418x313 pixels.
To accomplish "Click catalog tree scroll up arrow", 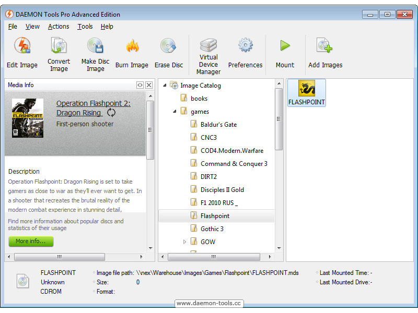I will pyautogui.click(x=279, y=83).
